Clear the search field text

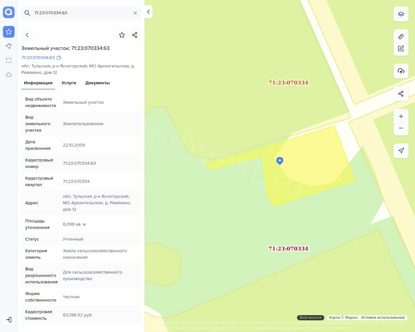click(x=135, y=13)
